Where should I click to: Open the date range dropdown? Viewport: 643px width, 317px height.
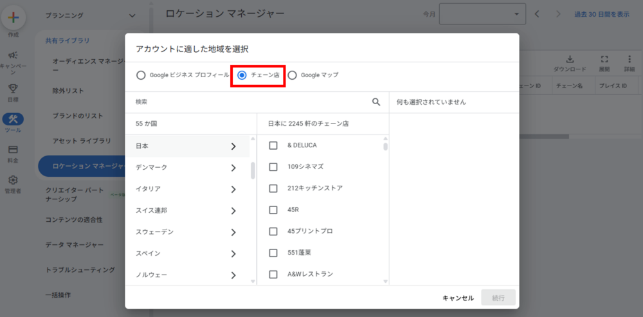482,14
